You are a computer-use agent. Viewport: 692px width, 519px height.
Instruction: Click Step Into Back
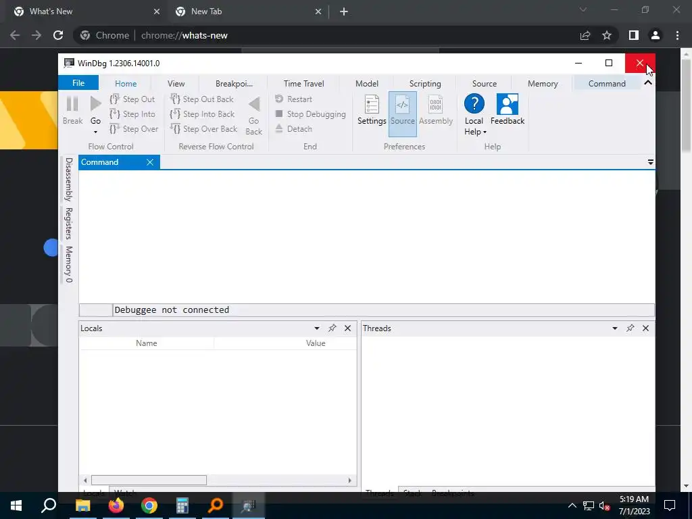[x=202, y=114]
